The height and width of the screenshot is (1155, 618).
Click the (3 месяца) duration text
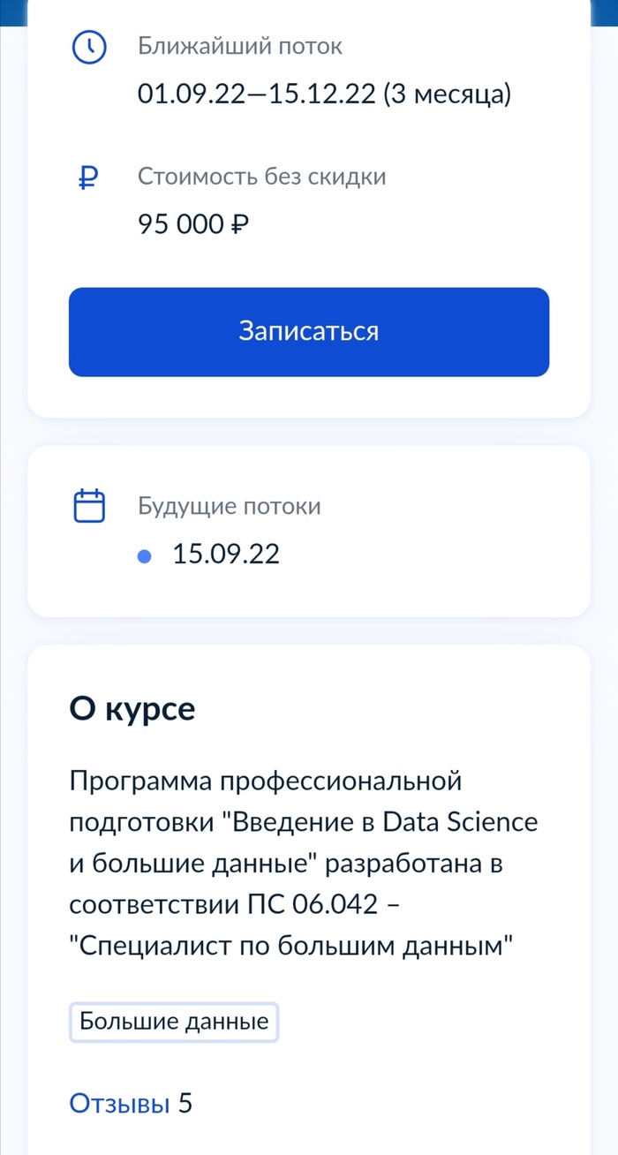[x=447, y=94]
